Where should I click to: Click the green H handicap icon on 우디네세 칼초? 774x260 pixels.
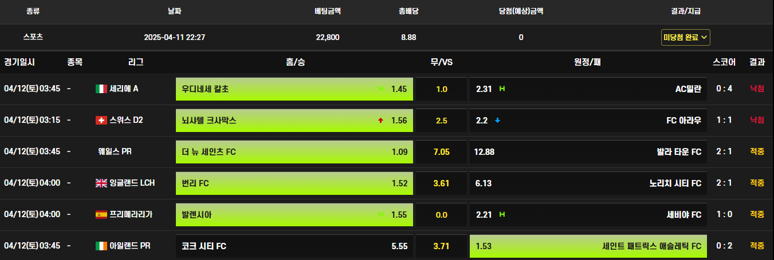coord(380,89)
